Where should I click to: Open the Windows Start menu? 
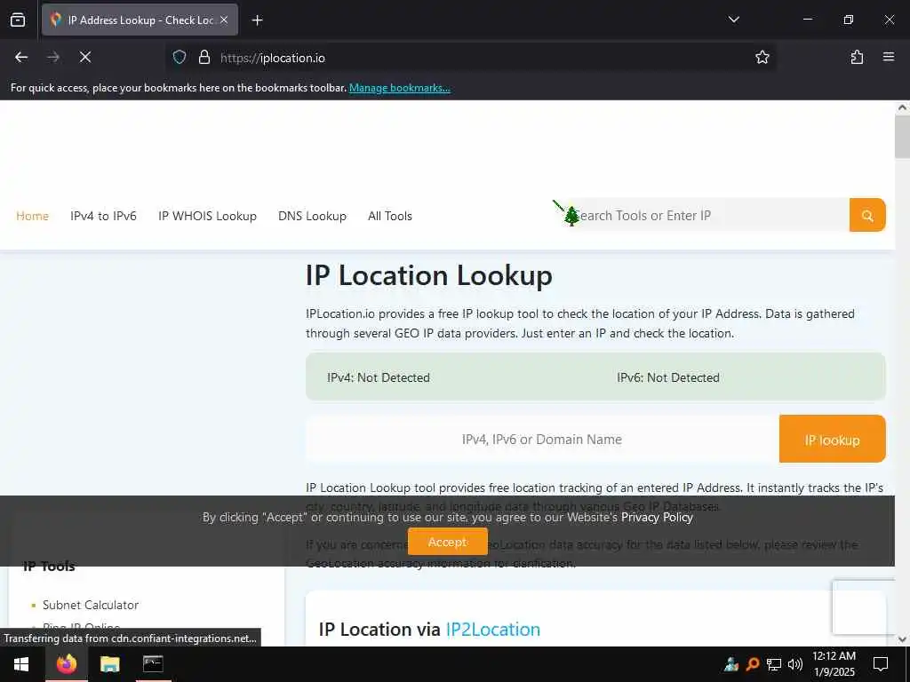21,664
